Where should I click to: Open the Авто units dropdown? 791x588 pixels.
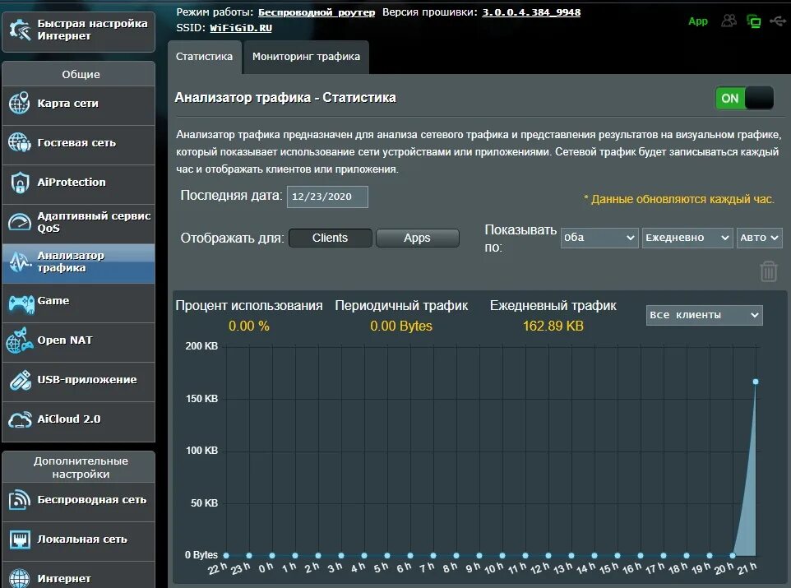[x=759, y=237]
